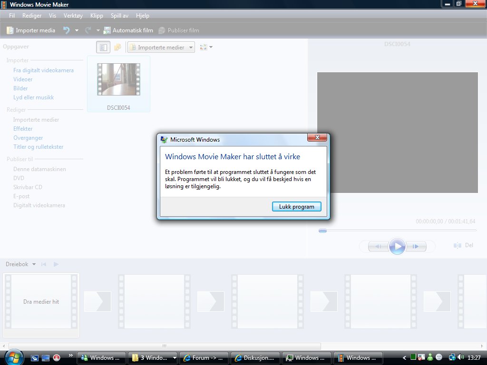Open the Windows Start orb
487x365 pixels.
[x=13, y=357]
